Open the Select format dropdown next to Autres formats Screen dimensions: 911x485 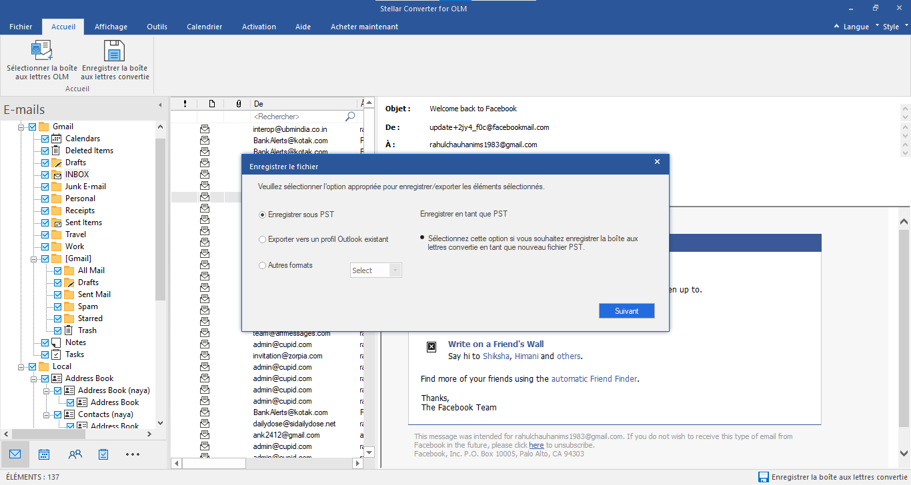[x=375, y=270]
